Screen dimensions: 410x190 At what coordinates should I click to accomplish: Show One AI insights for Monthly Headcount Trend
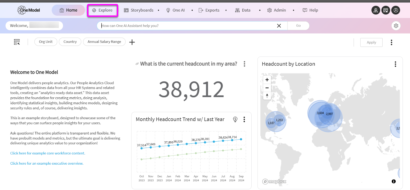pyautogui.click(x=235, y=119)
